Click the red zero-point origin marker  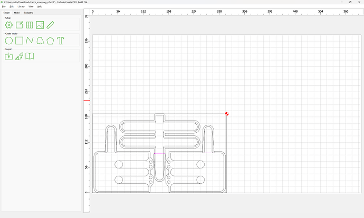point(227,114)
